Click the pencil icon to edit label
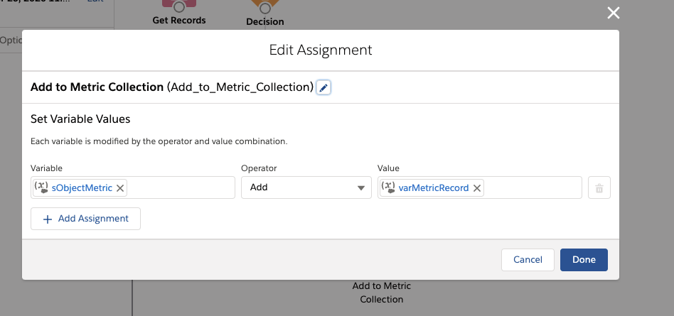 323,87
